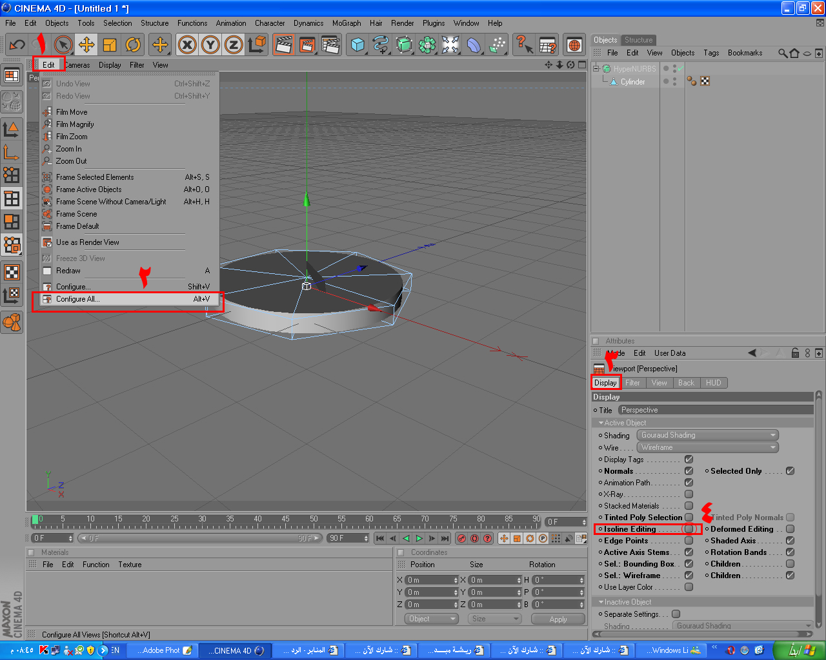Click the timeline preview range slider bar

[x=199, y=538]
